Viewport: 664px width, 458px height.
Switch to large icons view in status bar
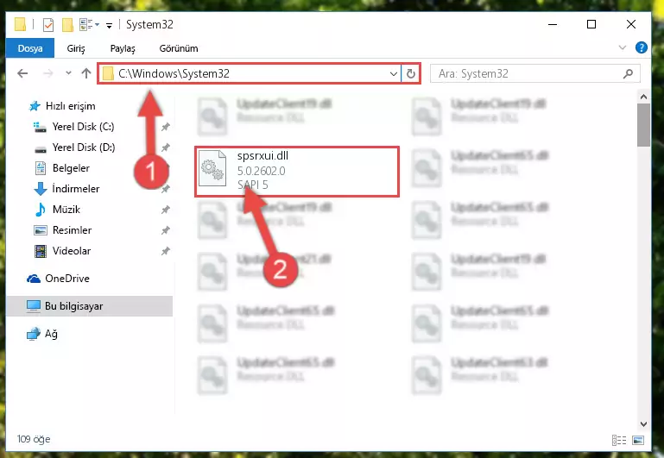point(638,440)
